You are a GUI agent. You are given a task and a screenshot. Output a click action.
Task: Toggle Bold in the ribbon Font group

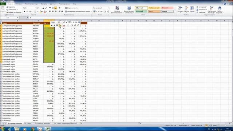coord(24,12)
